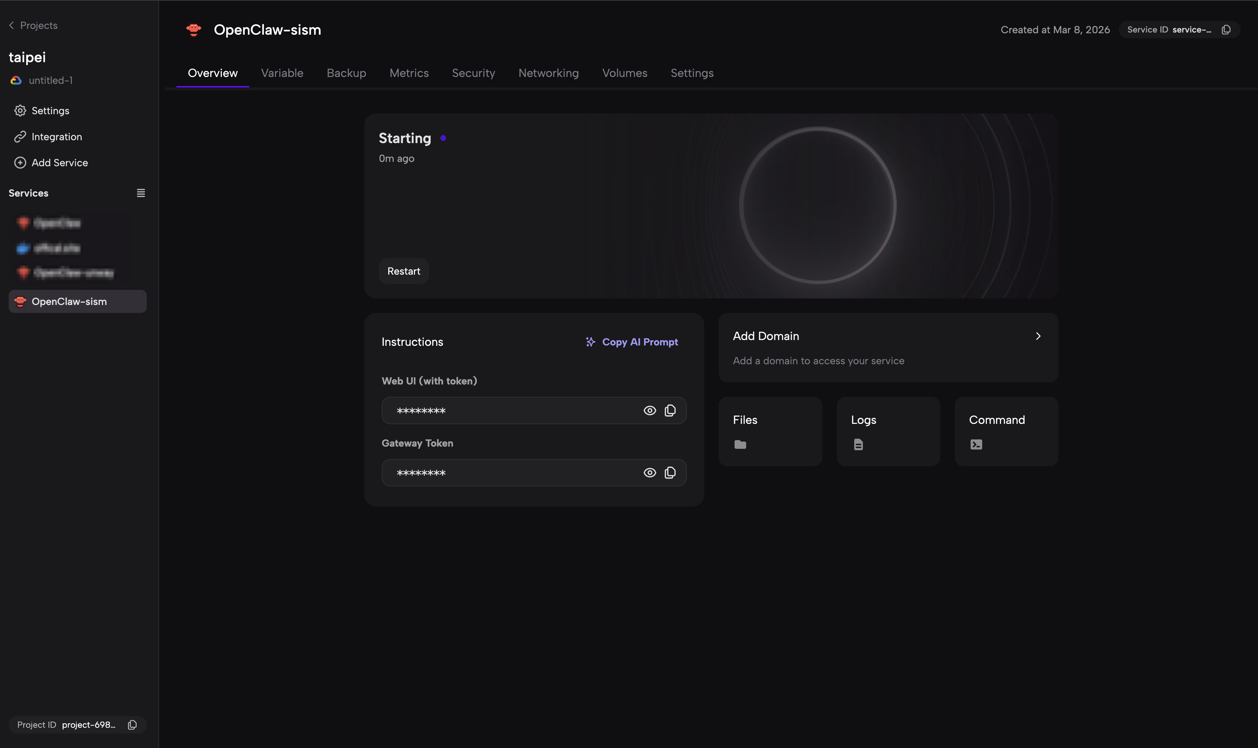Expand the Add Domain chevron
The height and width of the screenshot is (748, 1258).
1037,336
